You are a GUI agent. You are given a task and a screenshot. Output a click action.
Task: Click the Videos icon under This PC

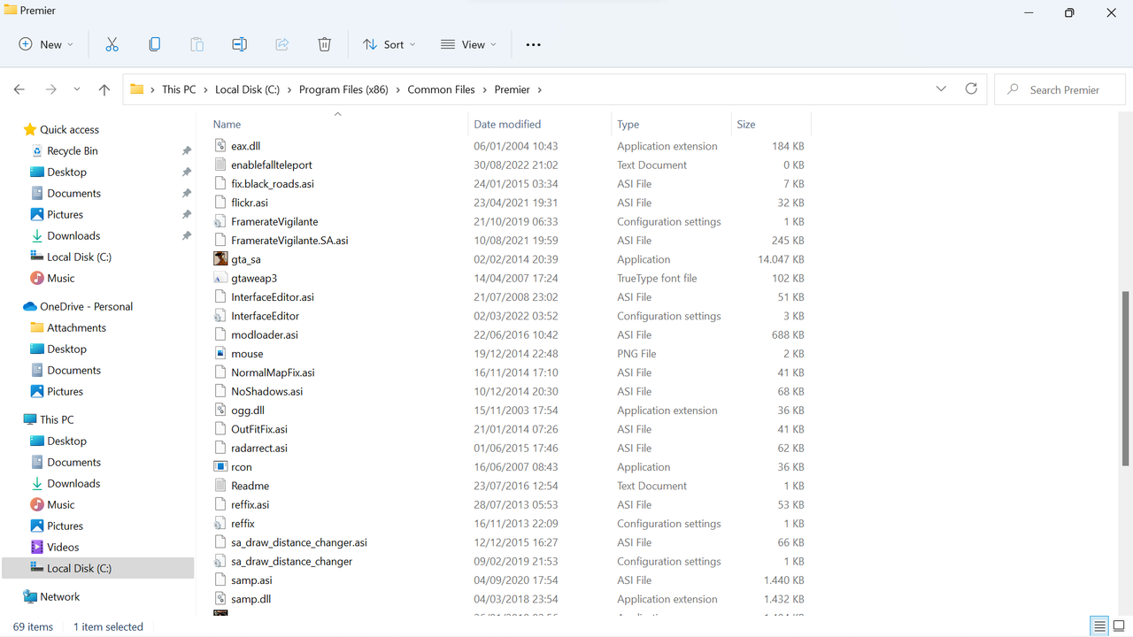[37, 547]
